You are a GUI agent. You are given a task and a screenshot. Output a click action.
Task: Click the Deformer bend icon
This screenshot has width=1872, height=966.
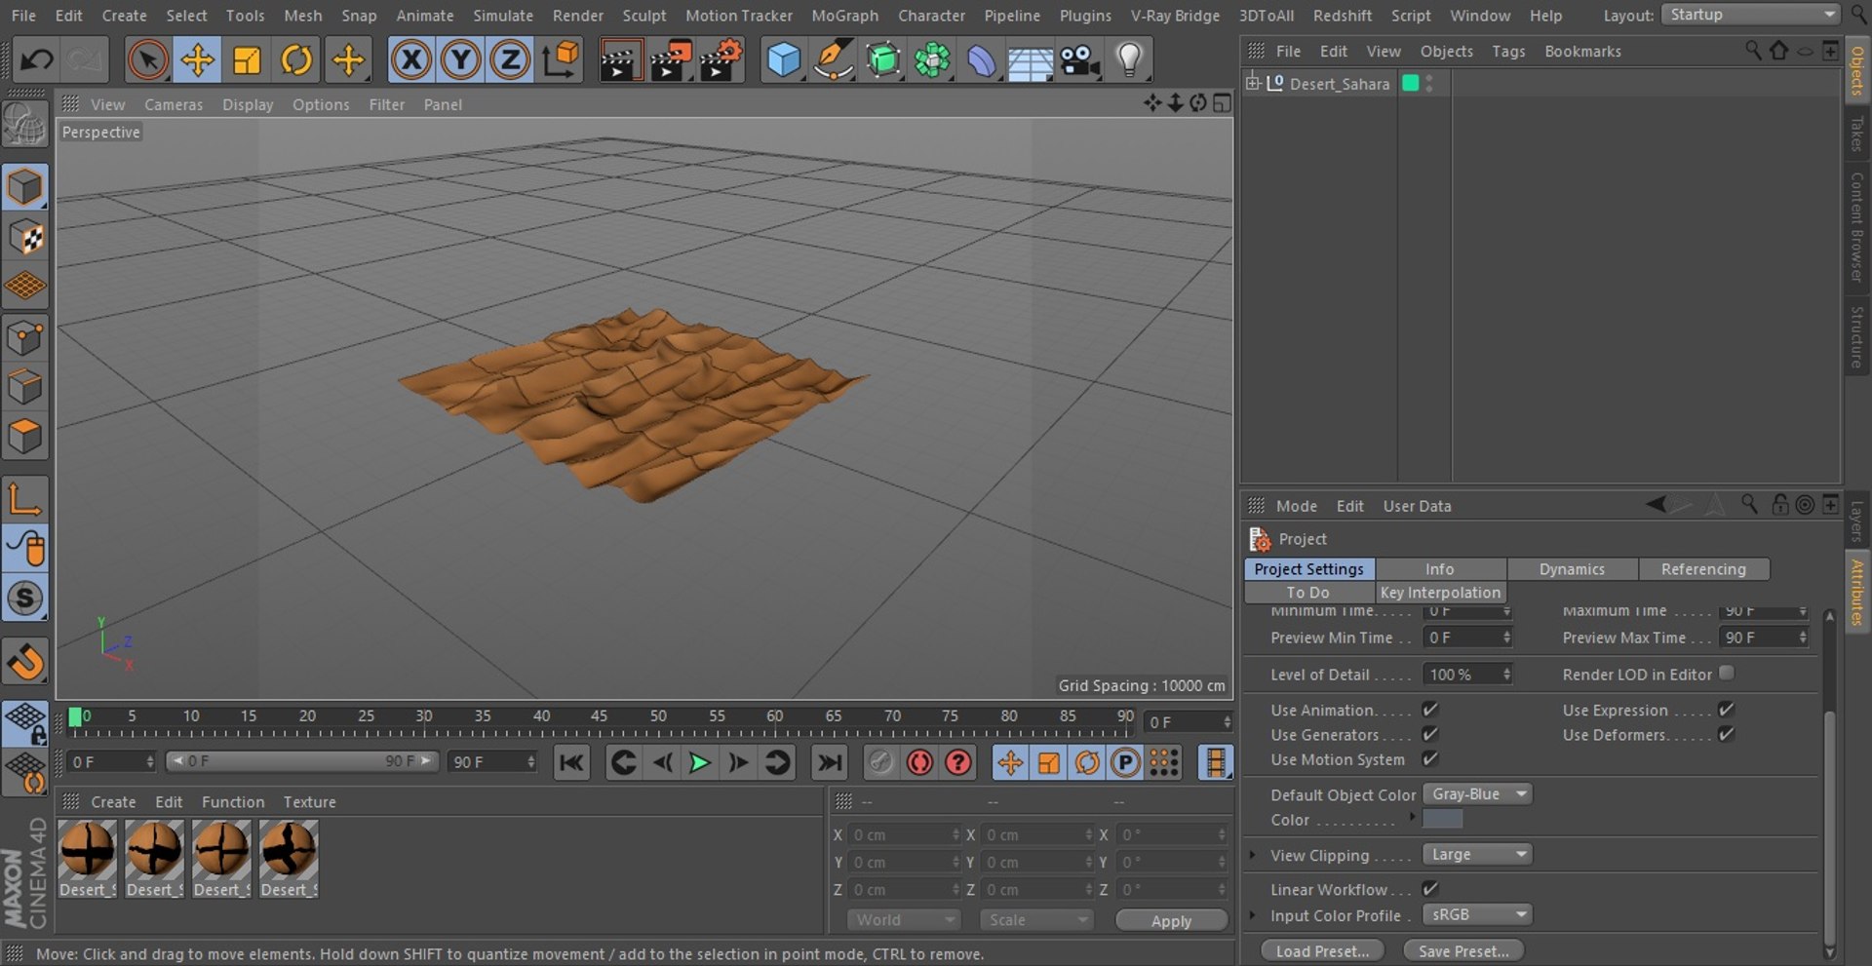(982, 60)
